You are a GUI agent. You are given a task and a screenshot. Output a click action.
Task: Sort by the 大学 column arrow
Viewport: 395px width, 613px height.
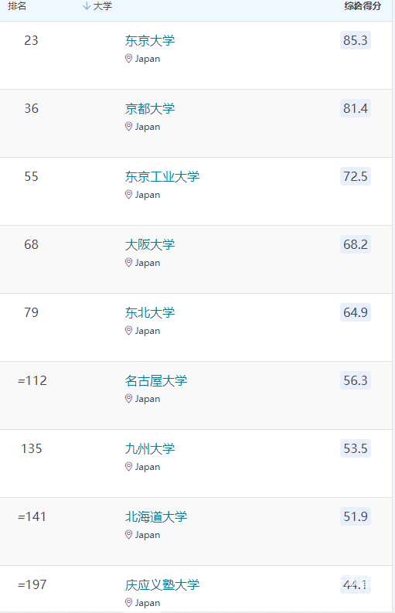tap(87, 6)
